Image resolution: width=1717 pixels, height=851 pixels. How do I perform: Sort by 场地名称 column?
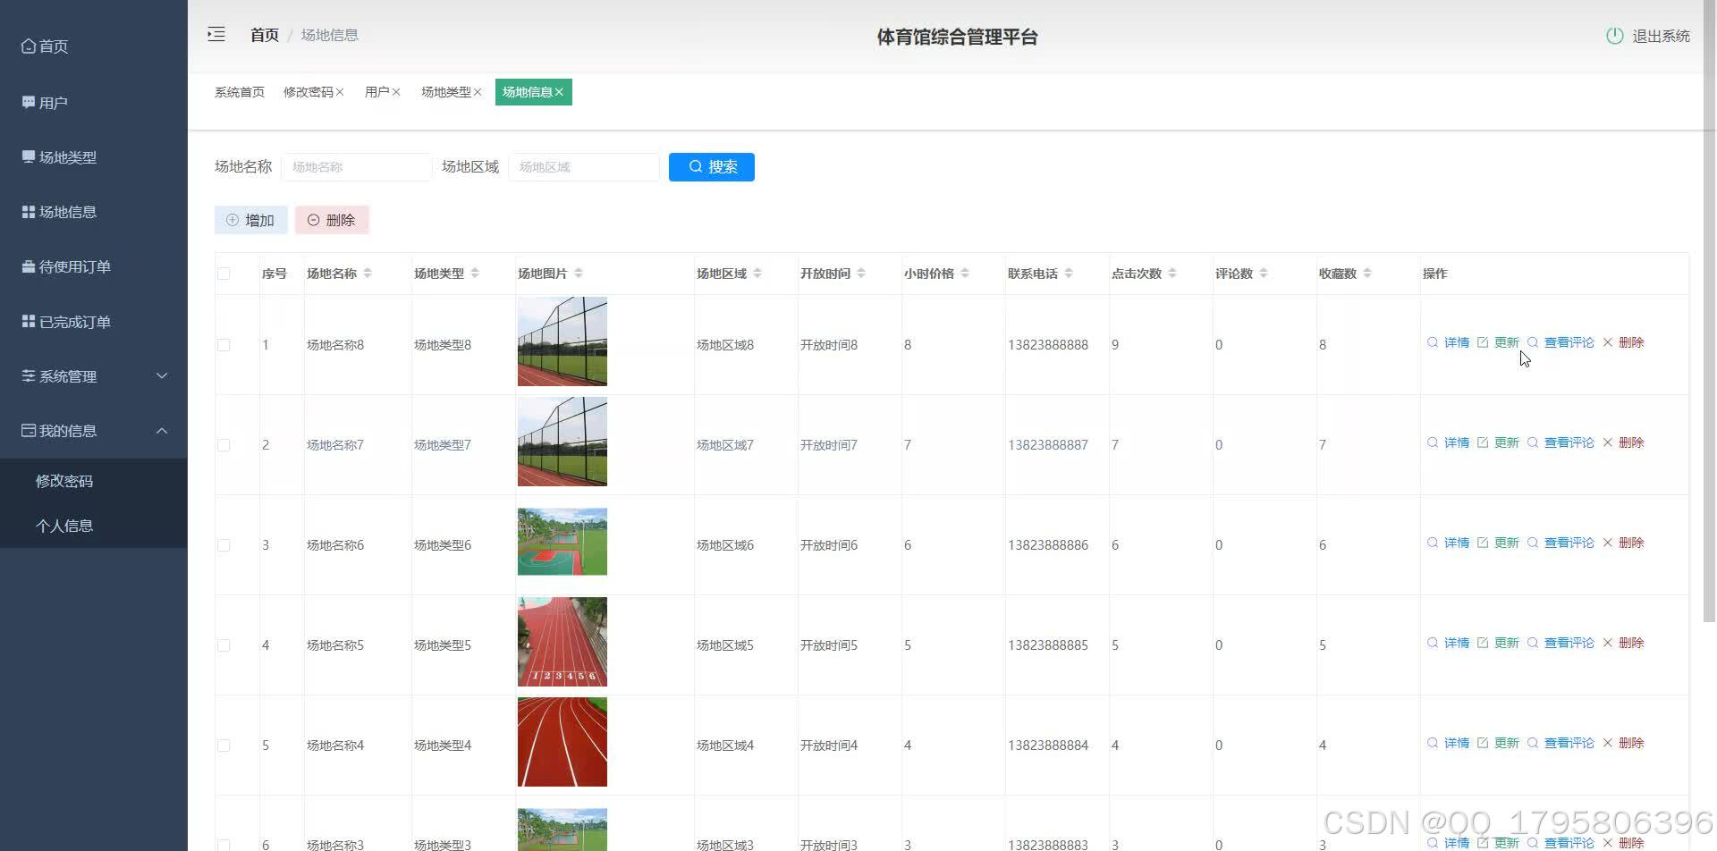click(x=368, y=274)
